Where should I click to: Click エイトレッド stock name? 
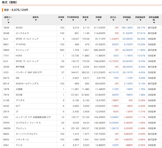(x=22, y=50)
